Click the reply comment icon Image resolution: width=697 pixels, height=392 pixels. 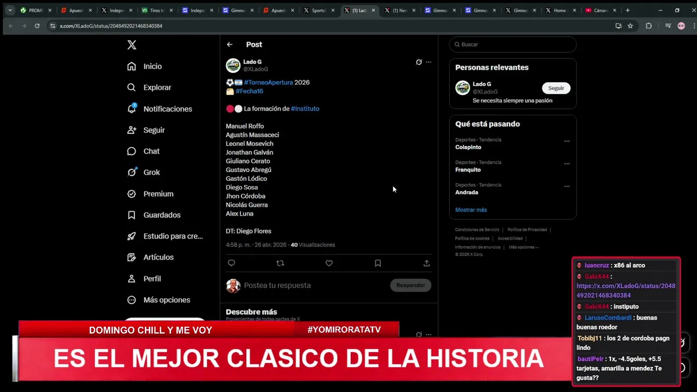click(231, 264)
